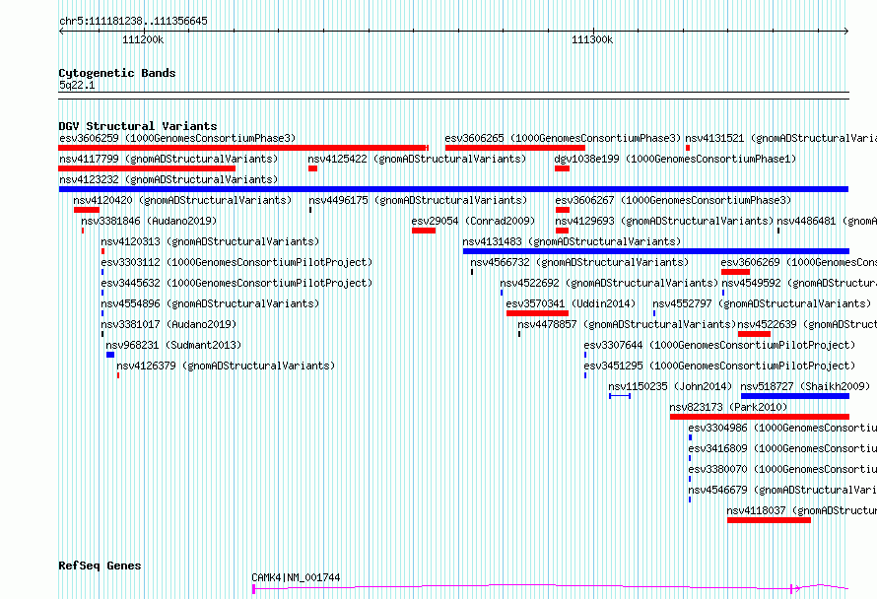Select esv3307644 PilotProject label
This screenshot has width=877, height=599.
coord(720,345)
